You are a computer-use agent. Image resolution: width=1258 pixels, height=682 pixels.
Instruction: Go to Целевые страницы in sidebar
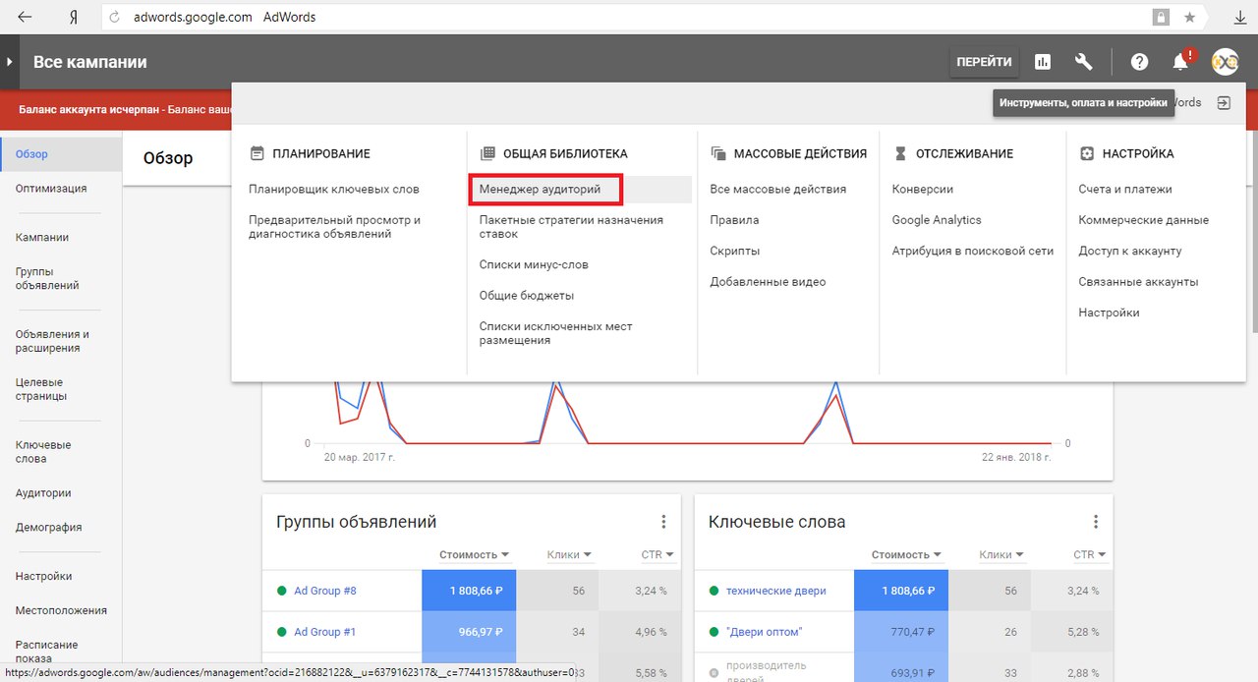pyautogui.click(x=41, y=389)
